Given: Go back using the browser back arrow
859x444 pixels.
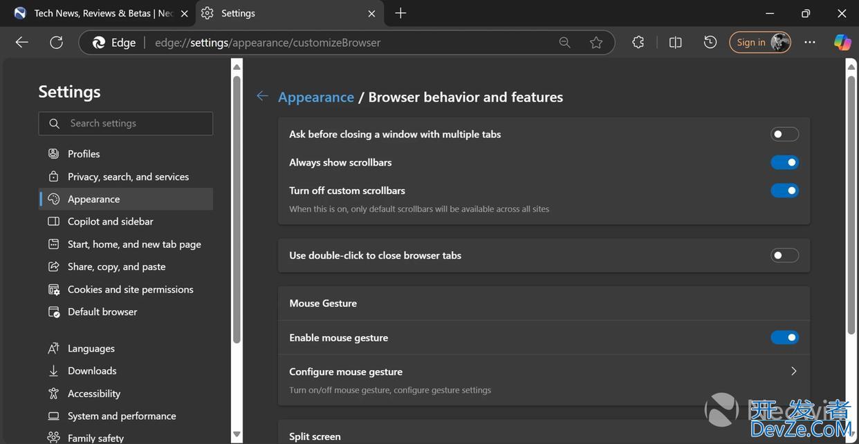Looking at the screenshot, I should (22, 43).
